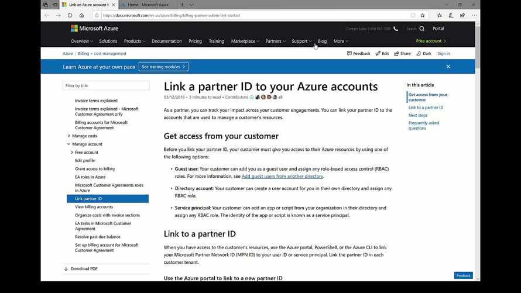521x293 pixels.
Task: Open Add guest users from another directory link
Action: coord(282,176)
